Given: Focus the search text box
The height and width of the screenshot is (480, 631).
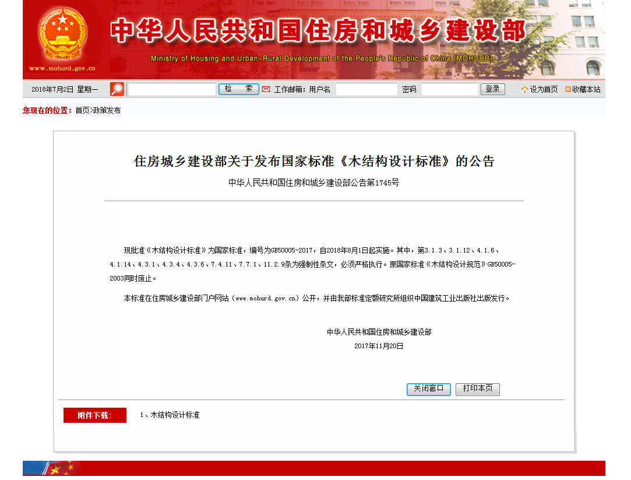Looking at the screenshot, I should [x=172, y=89].
